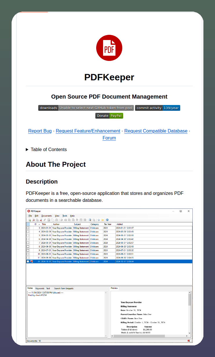215x357 pixels.
Task: Check the checkbox for document ID 11
Action: click(28, 258)
